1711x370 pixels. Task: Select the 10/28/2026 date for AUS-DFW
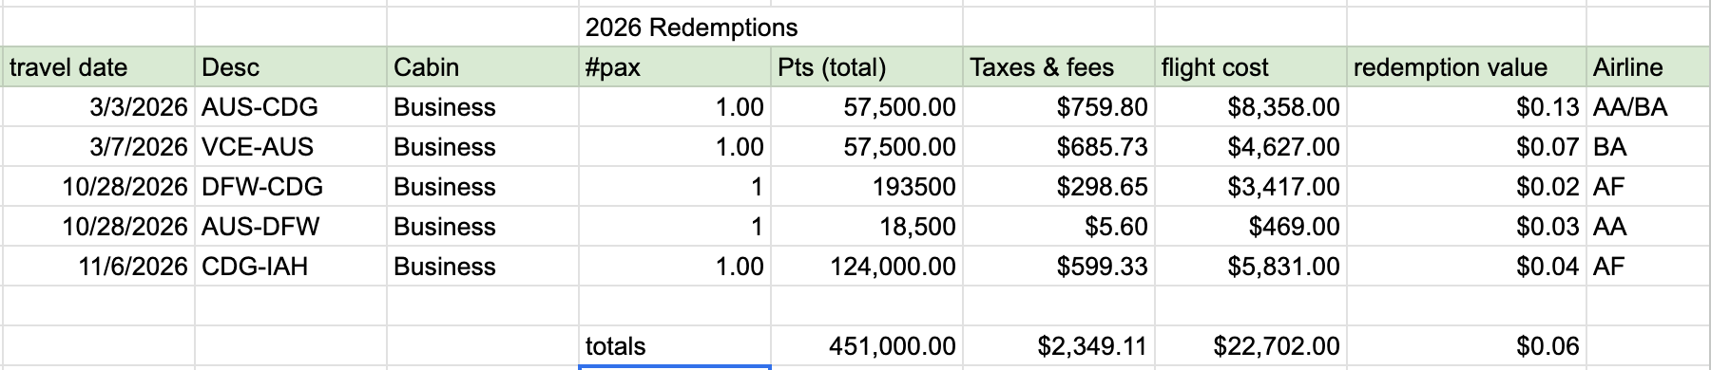(98, 227)
